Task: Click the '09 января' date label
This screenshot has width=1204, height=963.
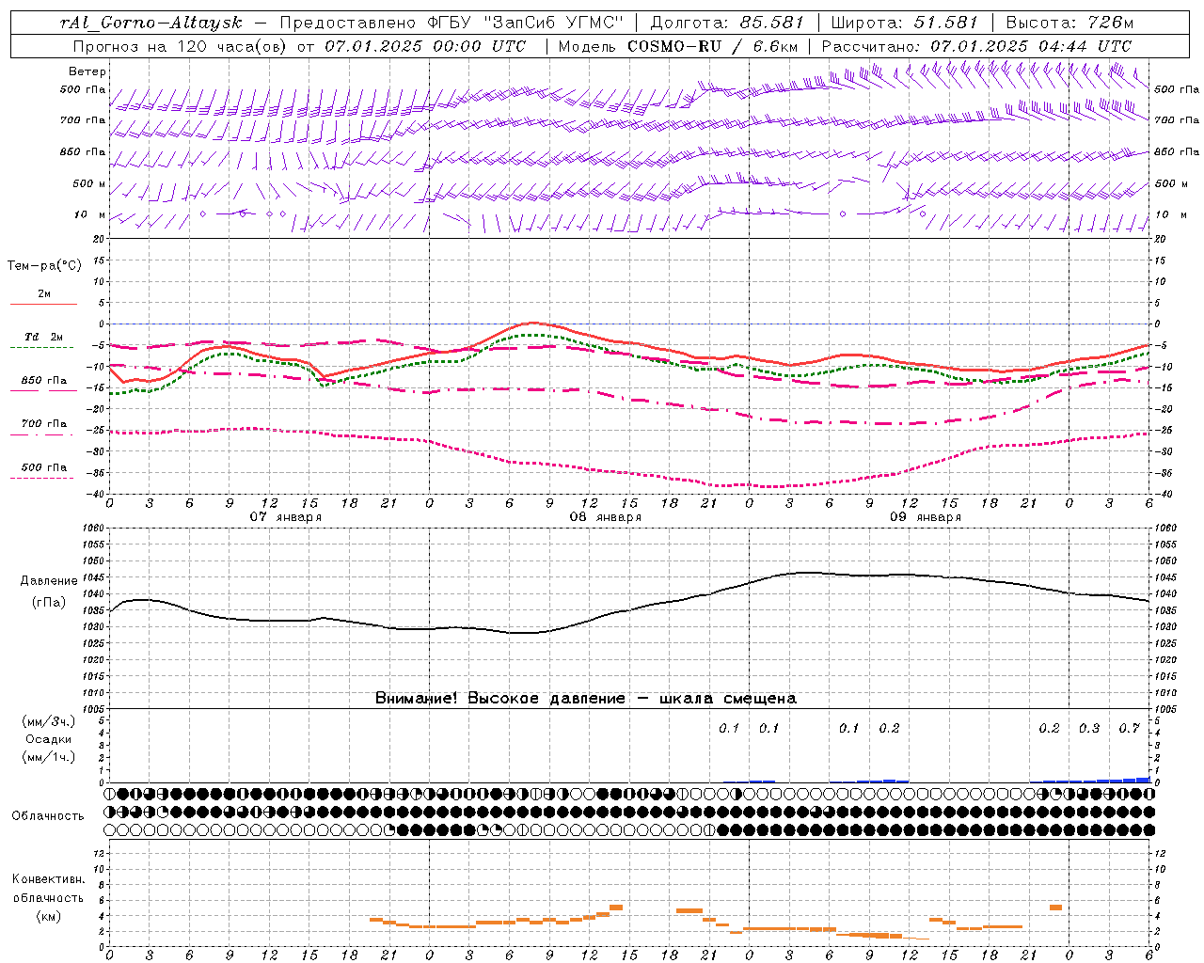Action: pyautogui.click(x=925, y=517)
